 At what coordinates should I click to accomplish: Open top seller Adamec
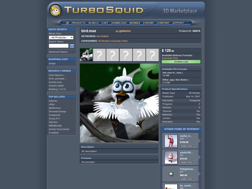53,101
